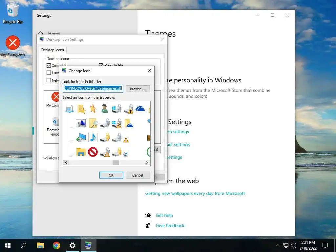Select the documents on desktop icon
This screenshot has height=252, width=336.
coord(69,109)
